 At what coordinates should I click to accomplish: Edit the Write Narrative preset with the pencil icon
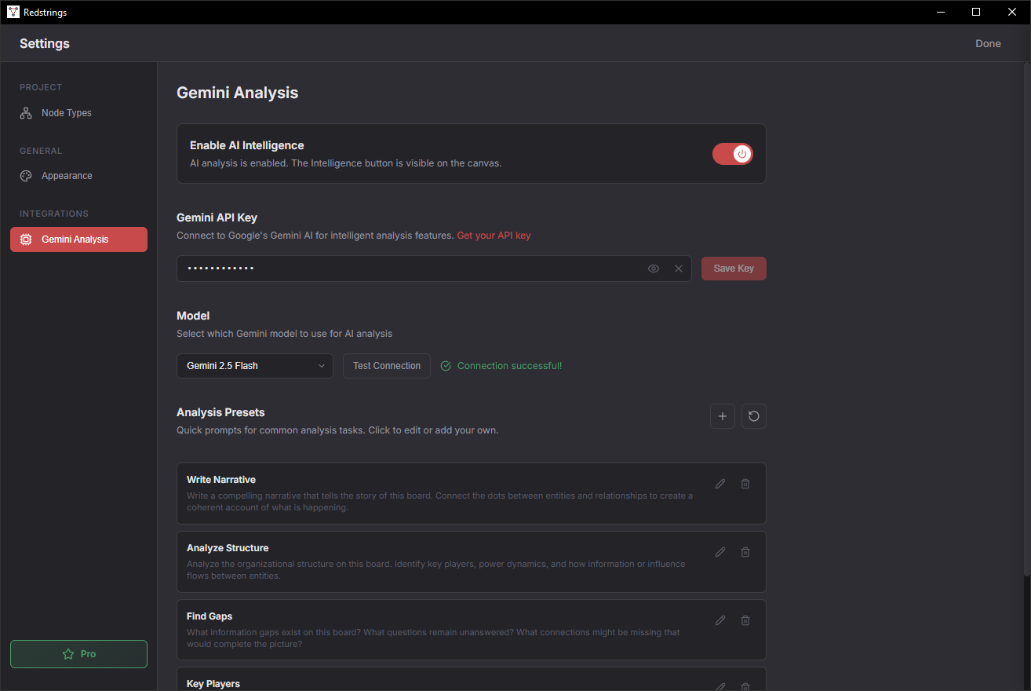click(720, 484)
